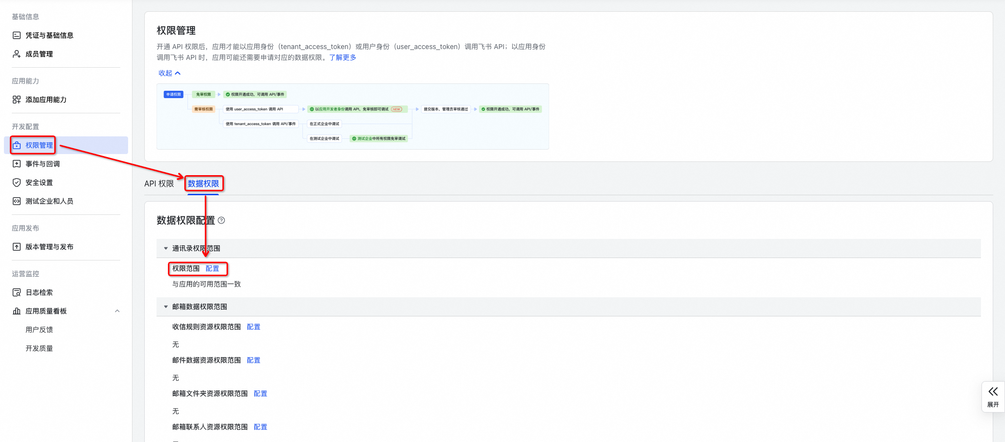Click the 展开 double-arrow icon
The height and width of the screenshot is (442, 1005).
[993, 391]
